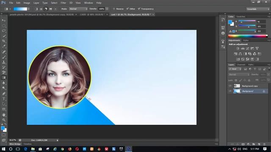Toggle shape layer filter in Layers
The height and width of the screenshot is (152, 271).
[260, 69]
